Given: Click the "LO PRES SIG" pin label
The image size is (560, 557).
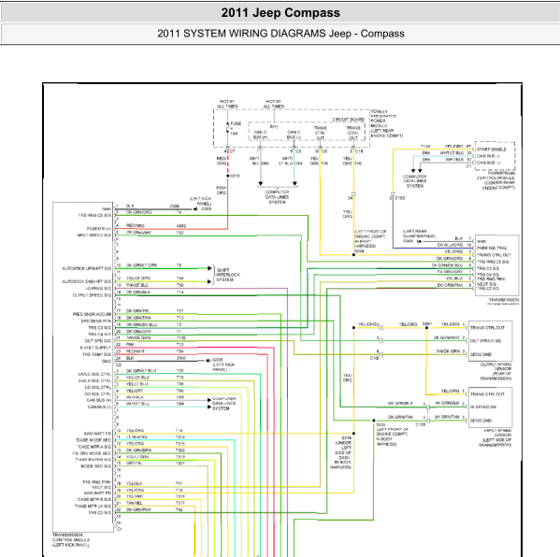Looking at the screenshot, I should tap(98, 288).
